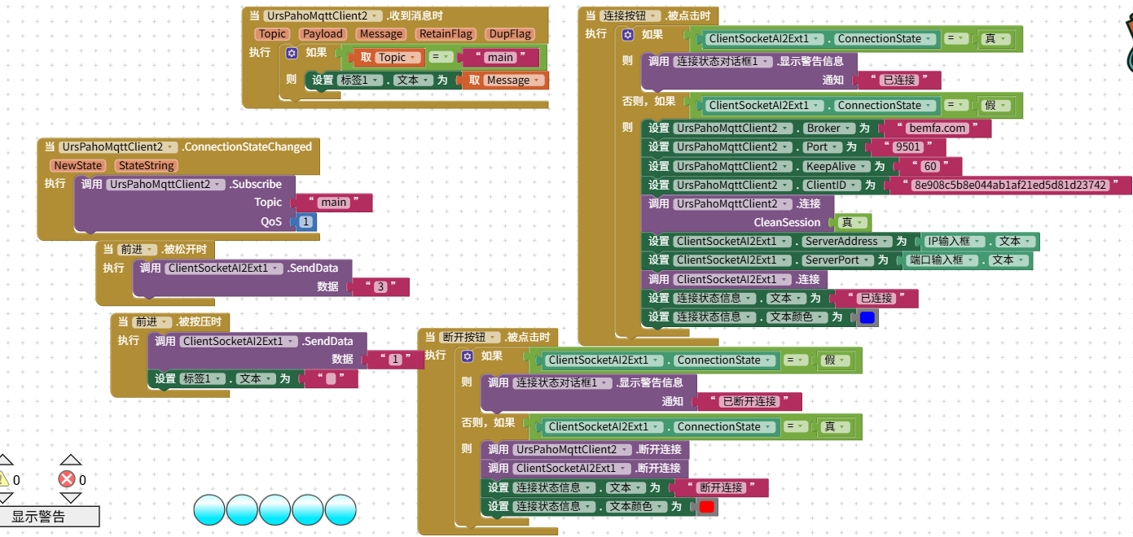Expand the QoS value 1 dropdown

[x=305, y=222]
